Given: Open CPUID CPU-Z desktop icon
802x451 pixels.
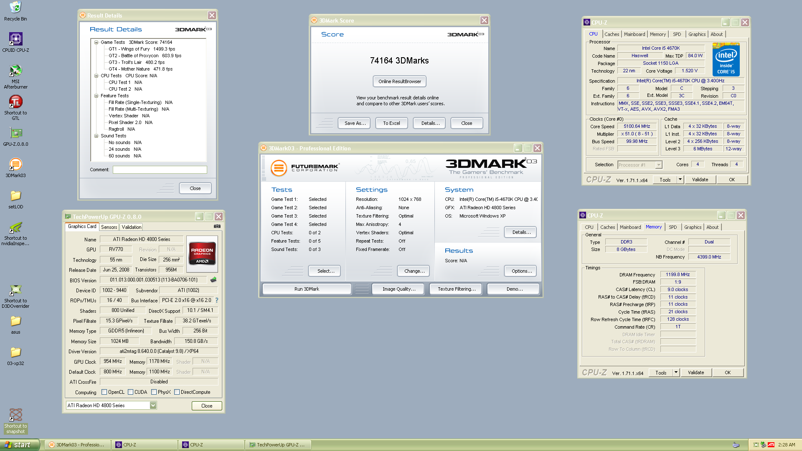Looking at the screenshot, I should [x=15, y=42].
